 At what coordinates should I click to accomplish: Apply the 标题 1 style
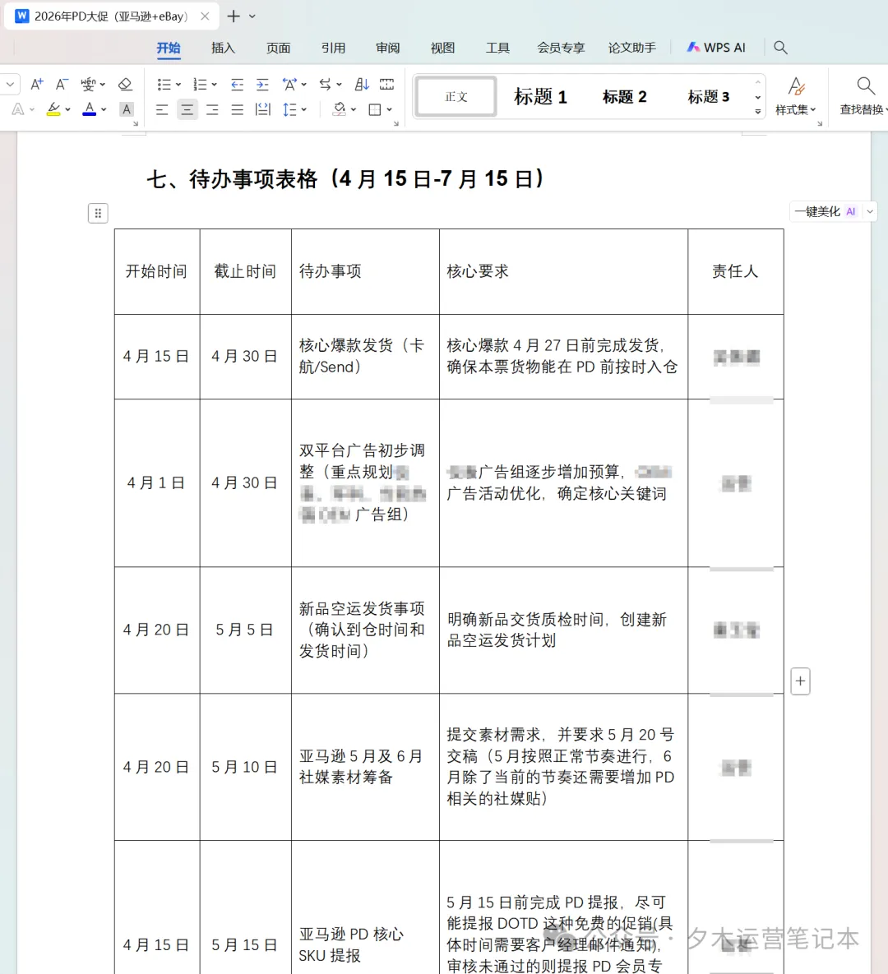(x=540, y=96)
